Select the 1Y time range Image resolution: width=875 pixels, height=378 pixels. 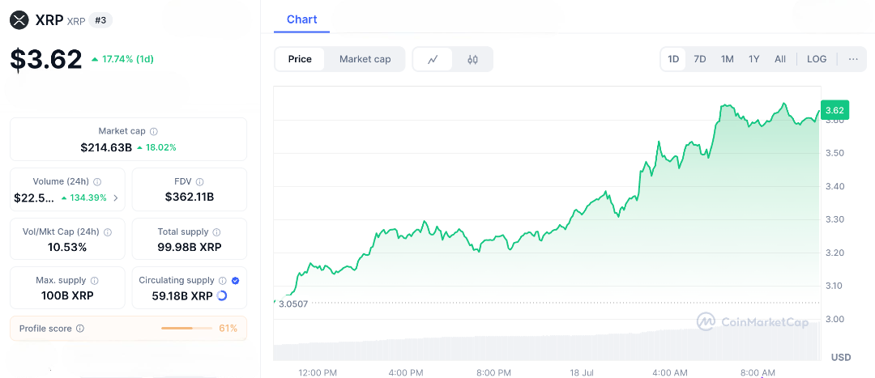click(x=754, y=59)
